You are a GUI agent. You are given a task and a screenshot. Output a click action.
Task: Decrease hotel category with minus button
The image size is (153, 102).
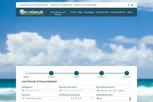coord(61,98)
